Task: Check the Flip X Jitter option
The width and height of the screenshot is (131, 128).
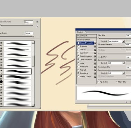Action: 99,82
